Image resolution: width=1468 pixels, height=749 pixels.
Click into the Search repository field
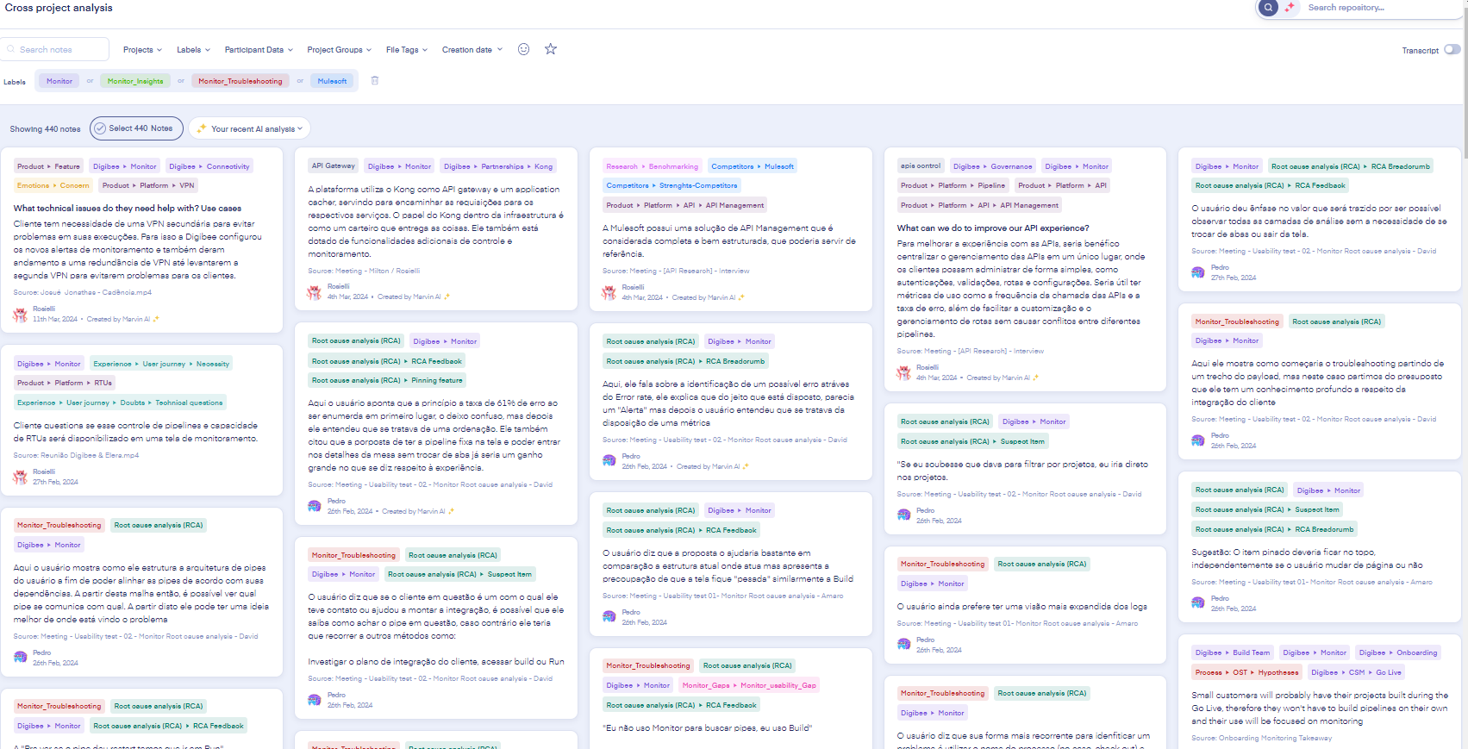click(x=1377, y=8)
